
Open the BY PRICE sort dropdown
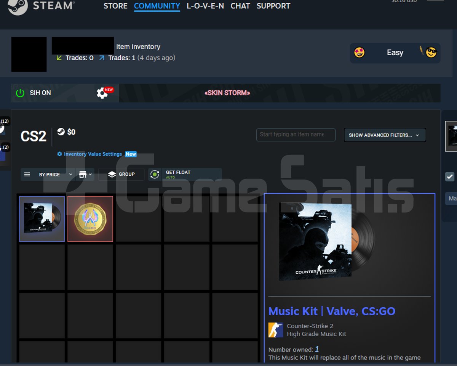(55, 174)
